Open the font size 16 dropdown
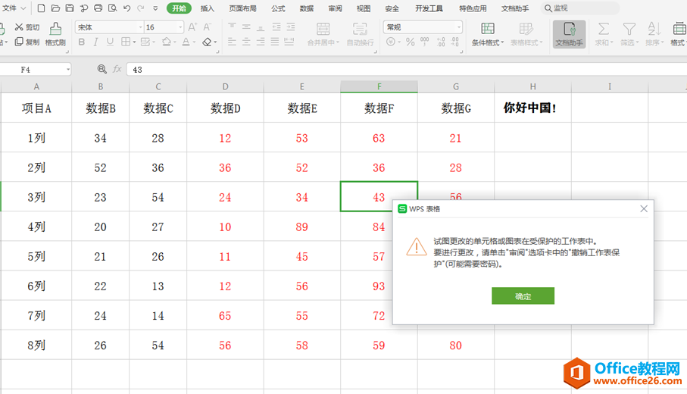The image size is (687, 394). (x=180, y=27)
